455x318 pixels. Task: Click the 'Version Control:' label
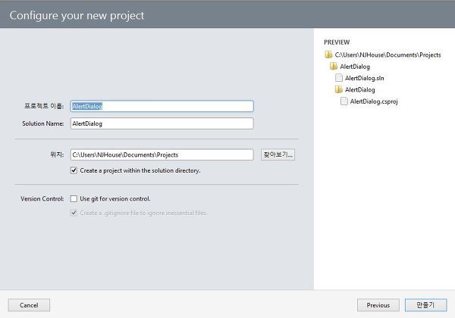pyautogui.click(x=42, y=199)
